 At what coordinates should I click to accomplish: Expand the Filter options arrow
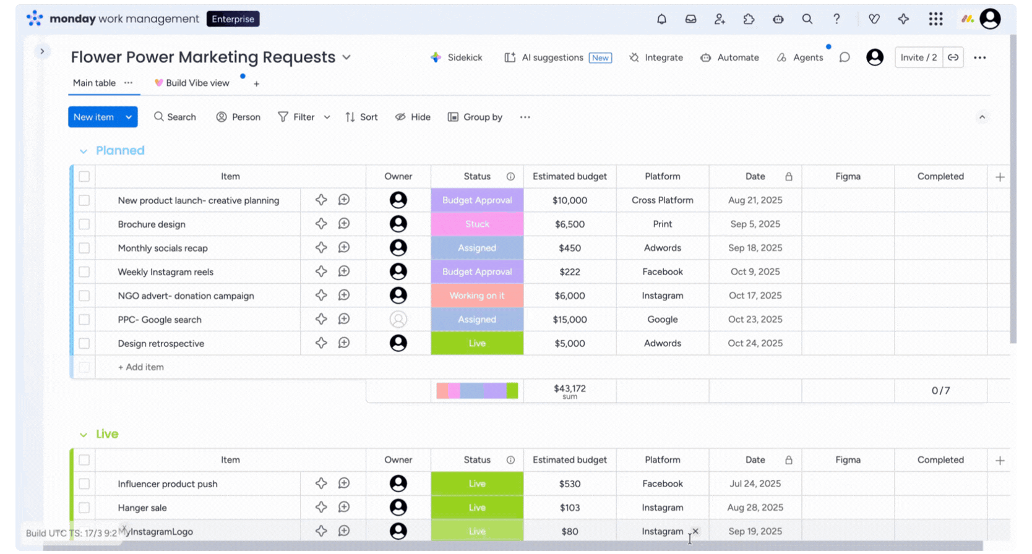(327, 117)
